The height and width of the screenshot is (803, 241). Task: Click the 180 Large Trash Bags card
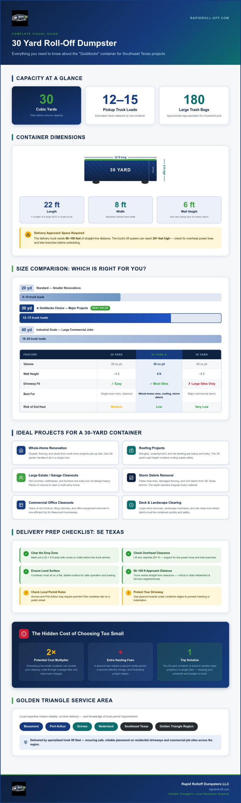click(194, 105)
